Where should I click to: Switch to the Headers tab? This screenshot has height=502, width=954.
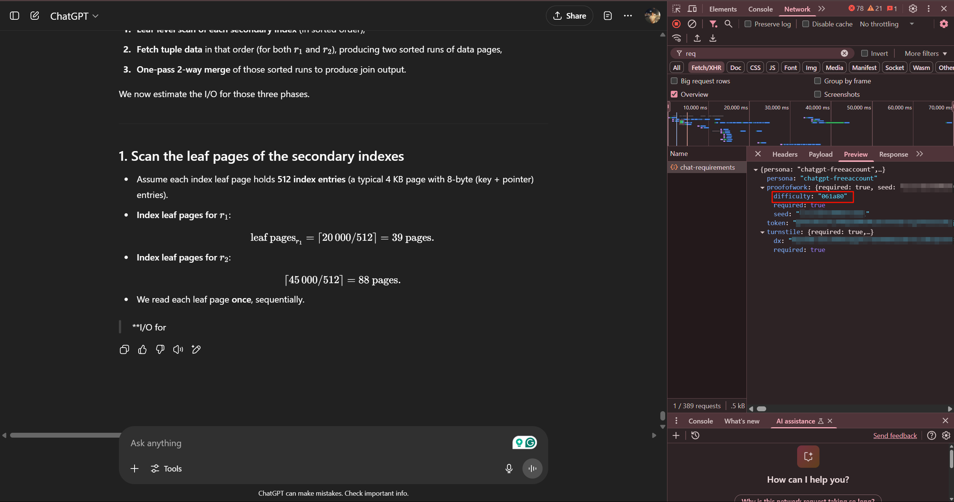(785, 154)
